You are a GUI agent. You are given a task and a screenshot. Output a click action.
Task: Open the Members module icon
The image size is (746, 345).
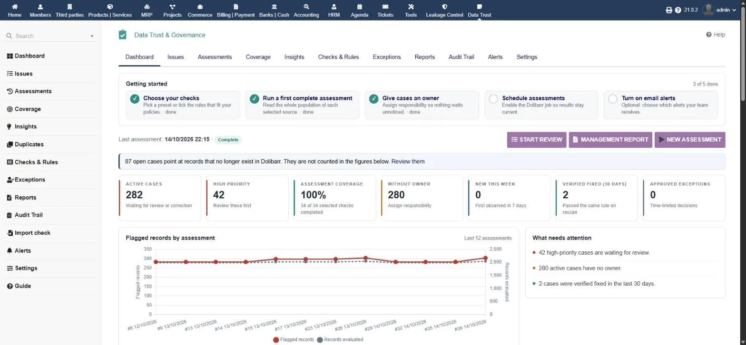coord(40,7)
